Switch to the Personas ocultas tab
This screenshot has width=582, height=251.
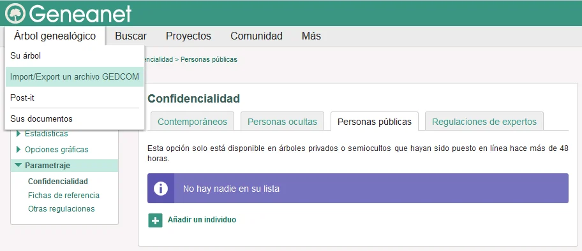click(283, 122)
